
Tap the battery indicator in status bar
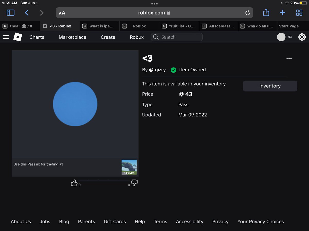[303, 3]
